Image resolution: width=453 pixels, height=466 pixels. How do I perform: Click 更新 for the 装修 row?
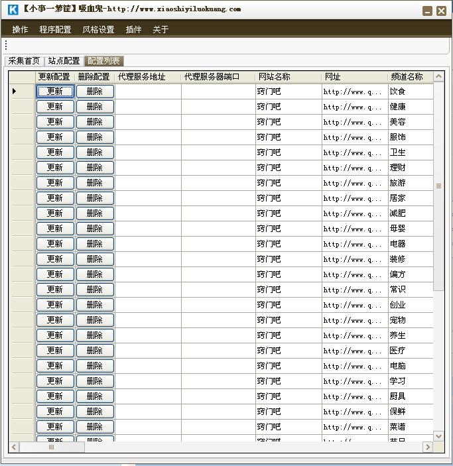coord(55,259)
